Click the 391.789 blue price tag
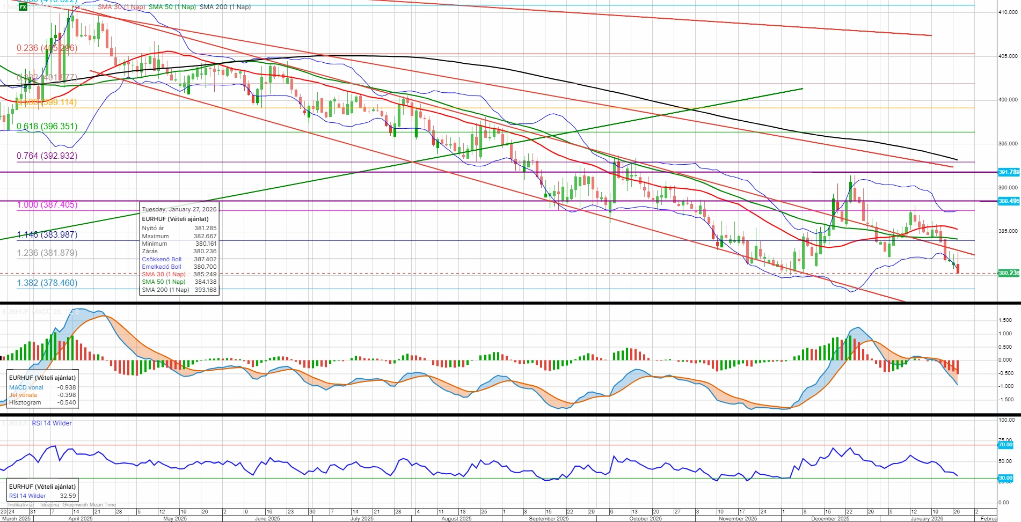 click(1008, 172)
